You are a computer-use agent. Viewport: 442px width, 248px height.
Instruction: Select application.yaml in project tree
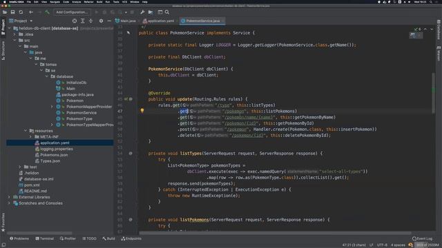(55, 143)
